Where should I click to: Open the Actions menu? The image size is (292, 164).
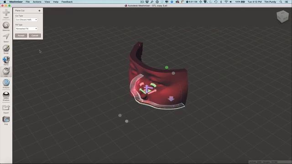[37, 2]
